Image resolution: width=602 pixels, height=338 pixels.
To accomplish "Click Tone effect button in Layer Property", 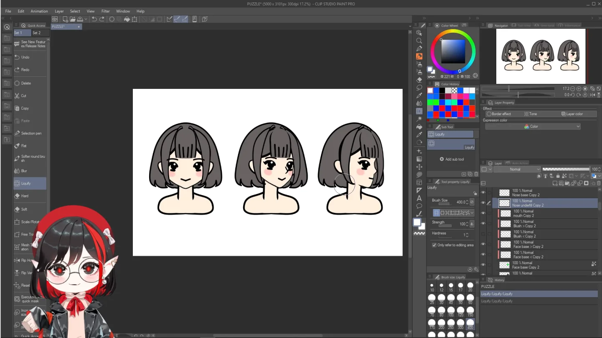I will 531,114.
